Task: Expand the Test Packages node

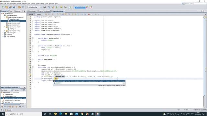Action: pos(3,33)
